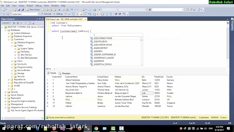This screenshot has height=132, width=234.
Task: Open the Tools menu
Action: click(x=46, y=5)
